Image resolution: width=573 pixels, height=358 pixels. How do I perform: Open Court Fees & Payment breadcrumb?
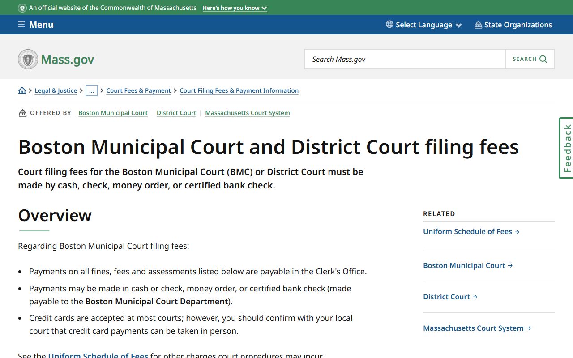pyautogui.click(x=138, y=90)
